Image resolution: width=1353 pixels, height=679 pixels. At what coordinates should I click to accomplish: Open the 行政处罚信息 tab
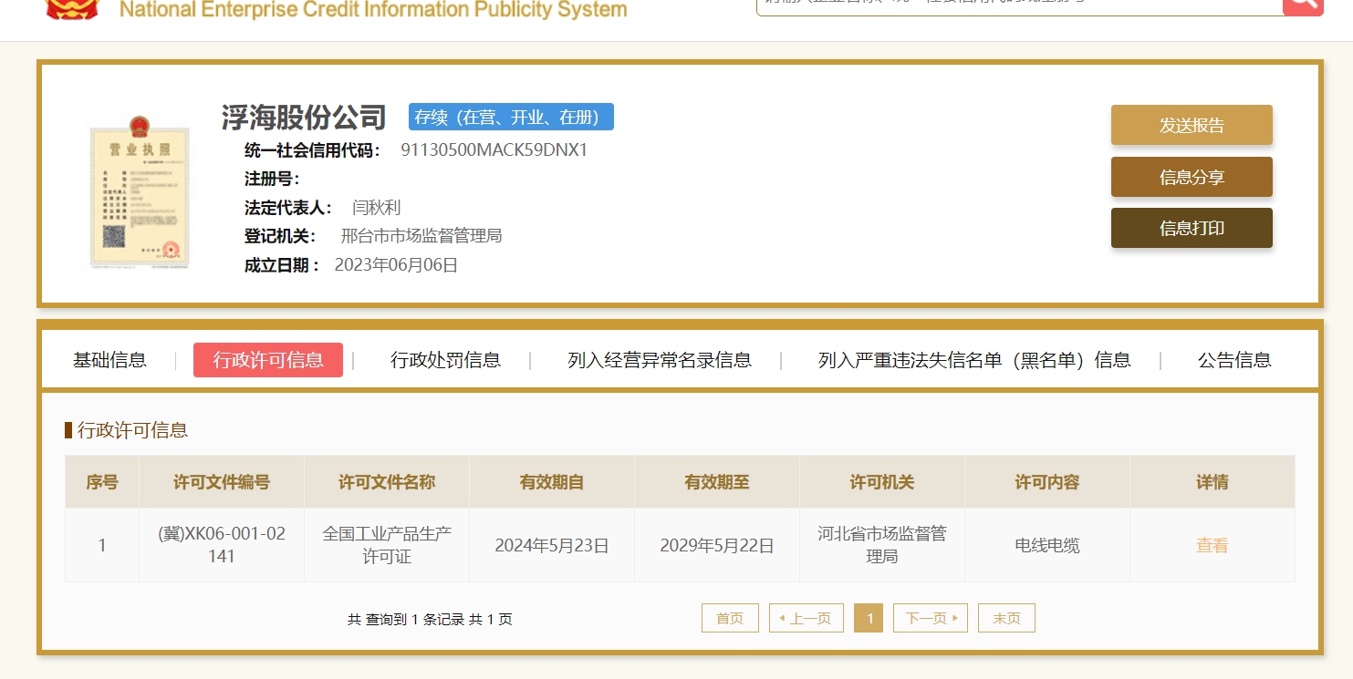pos(445,360)
